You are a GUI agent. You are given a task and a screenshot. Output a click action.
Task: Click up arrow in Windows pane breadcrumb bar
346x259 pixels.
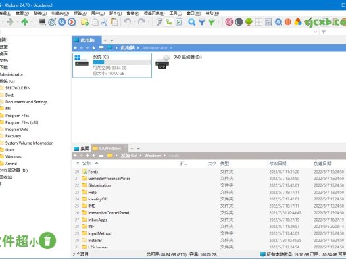pyautogui.click(x=87, y=156)
